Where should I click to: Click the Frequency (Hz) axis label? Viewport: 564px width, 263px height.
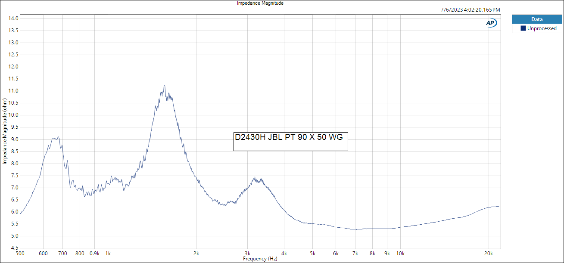[260, 259]
